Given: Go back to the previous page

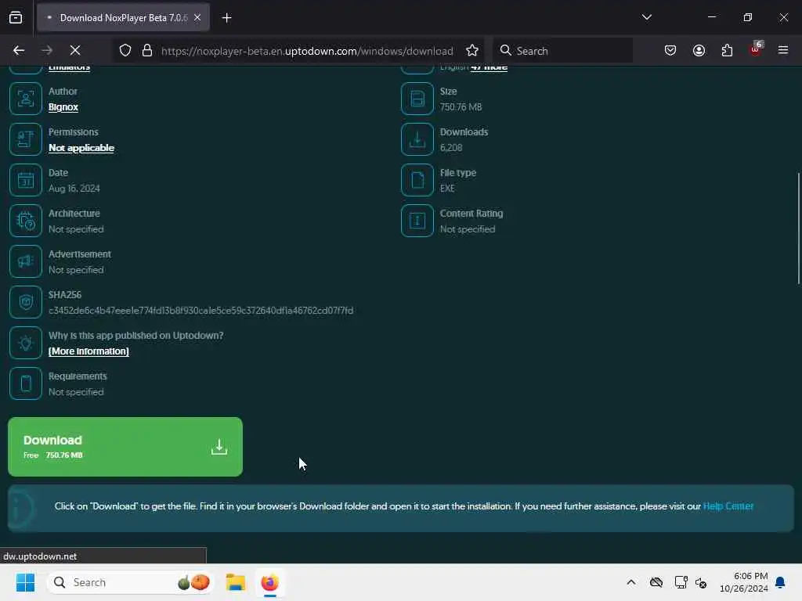Looking at the screenshot, I should pos(19,50).
